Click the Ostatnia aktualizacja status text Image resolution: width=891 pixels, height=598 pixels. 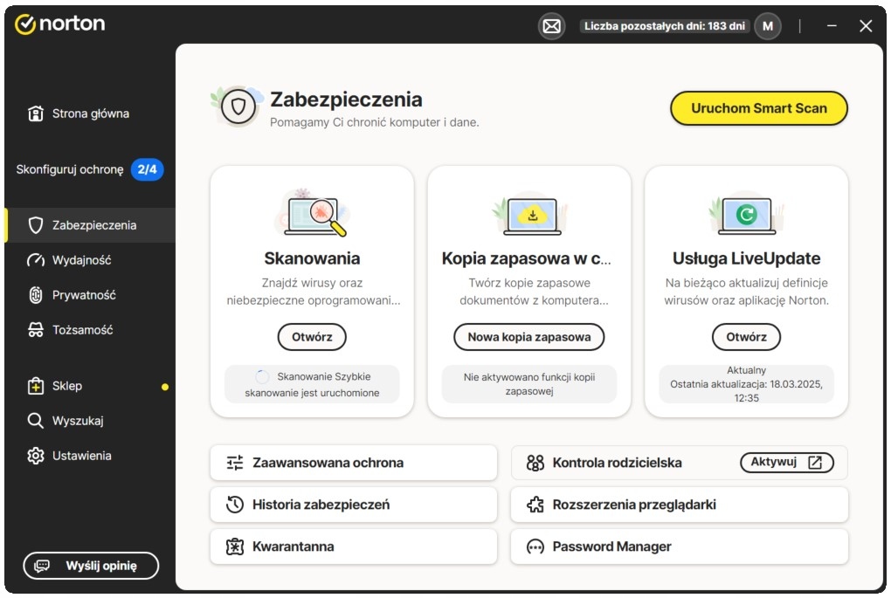(746, 391)
